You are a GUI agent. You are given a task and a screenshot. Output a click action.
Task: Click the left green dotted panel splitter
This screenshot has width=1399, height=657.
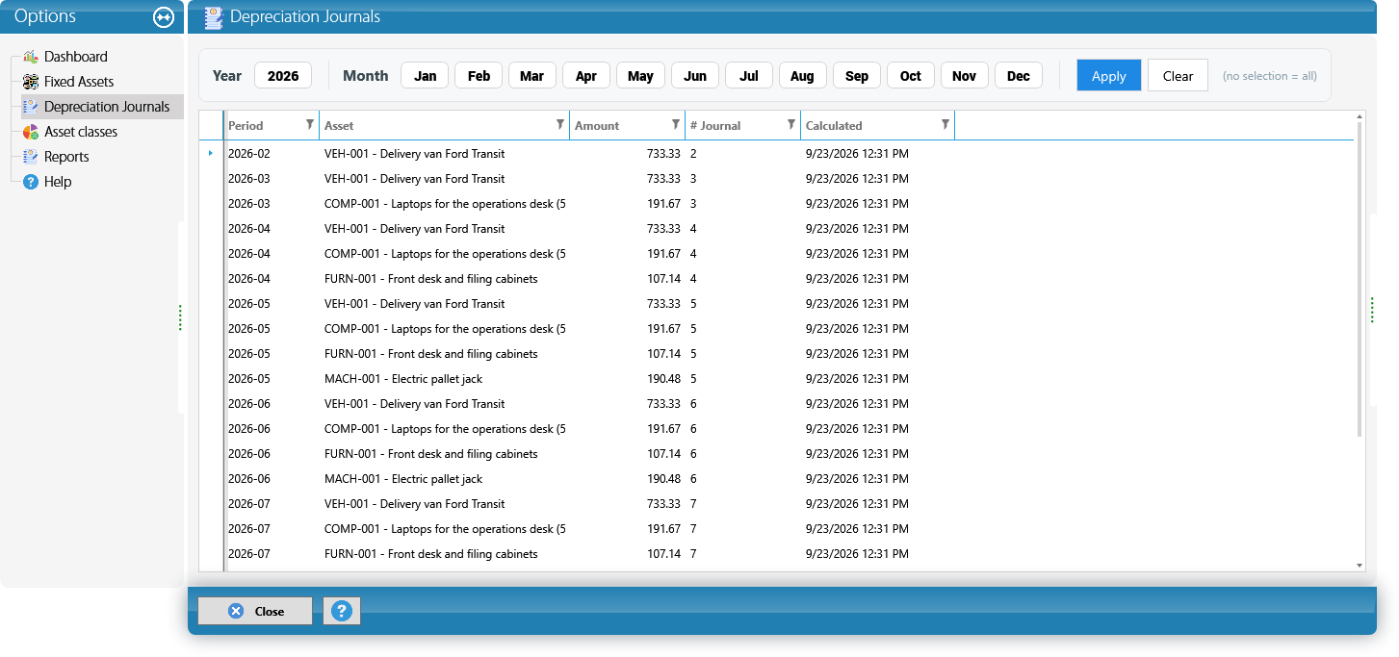(x=180, y=317)
